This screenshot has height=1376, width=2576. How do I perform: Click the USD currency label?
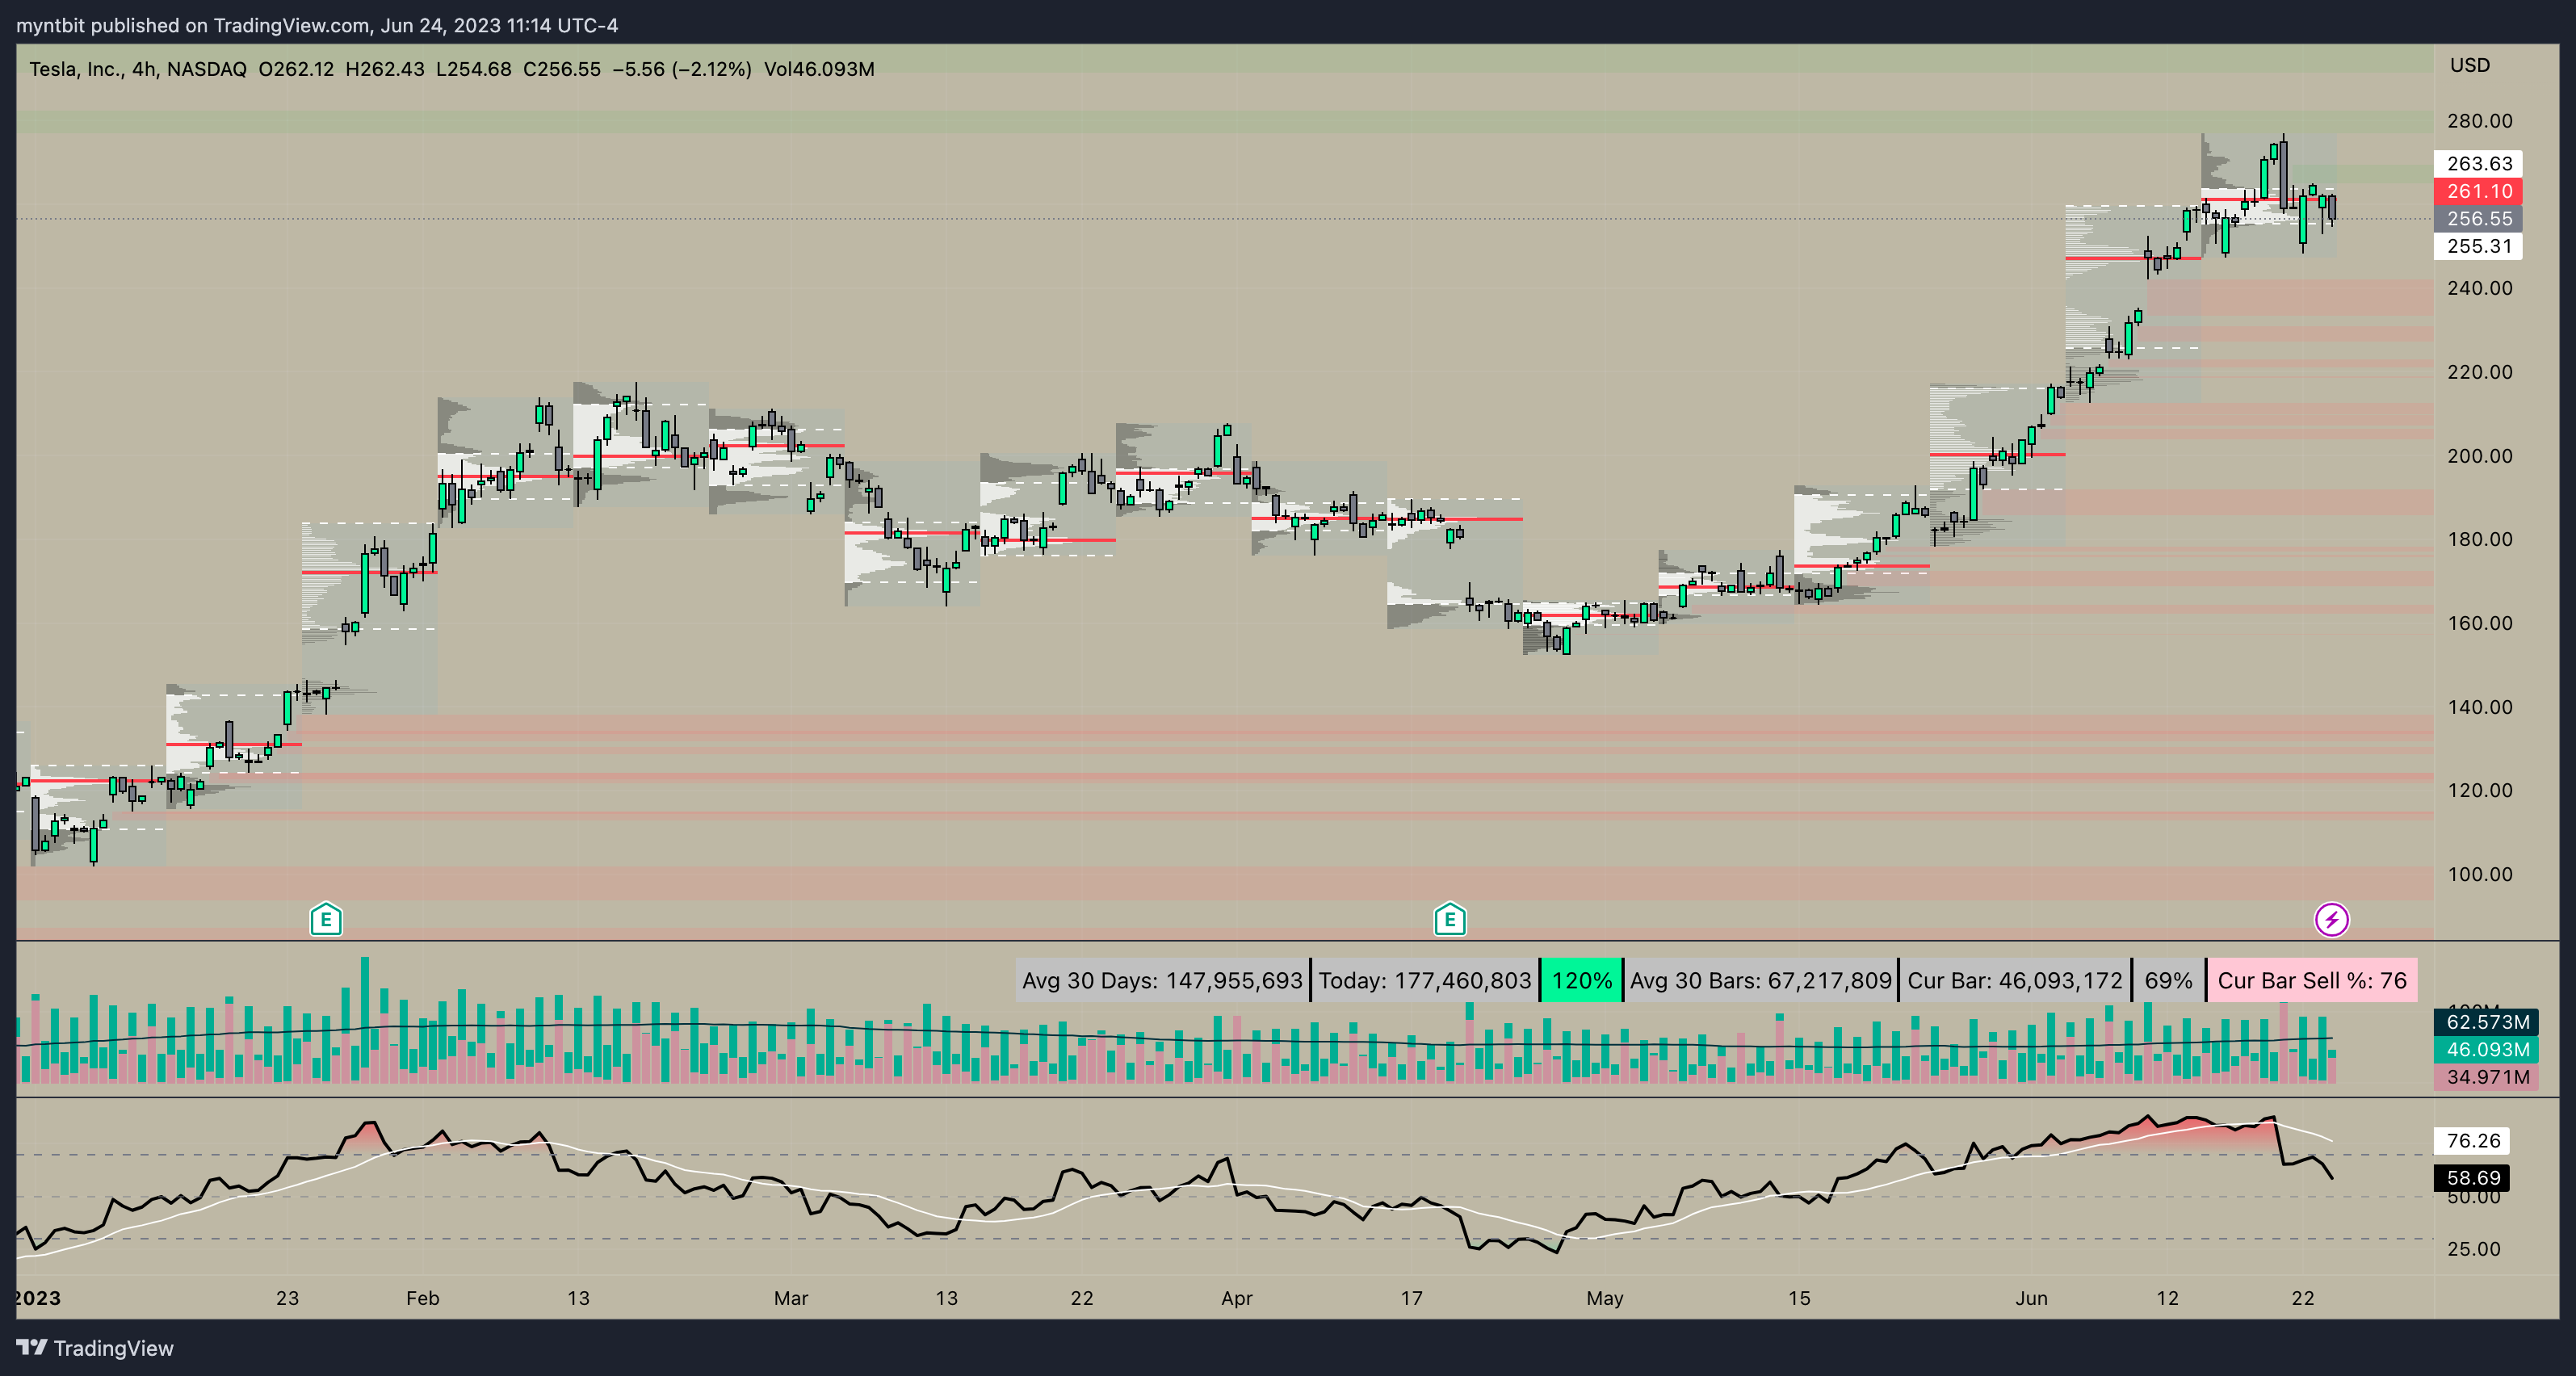[2470, 65]
